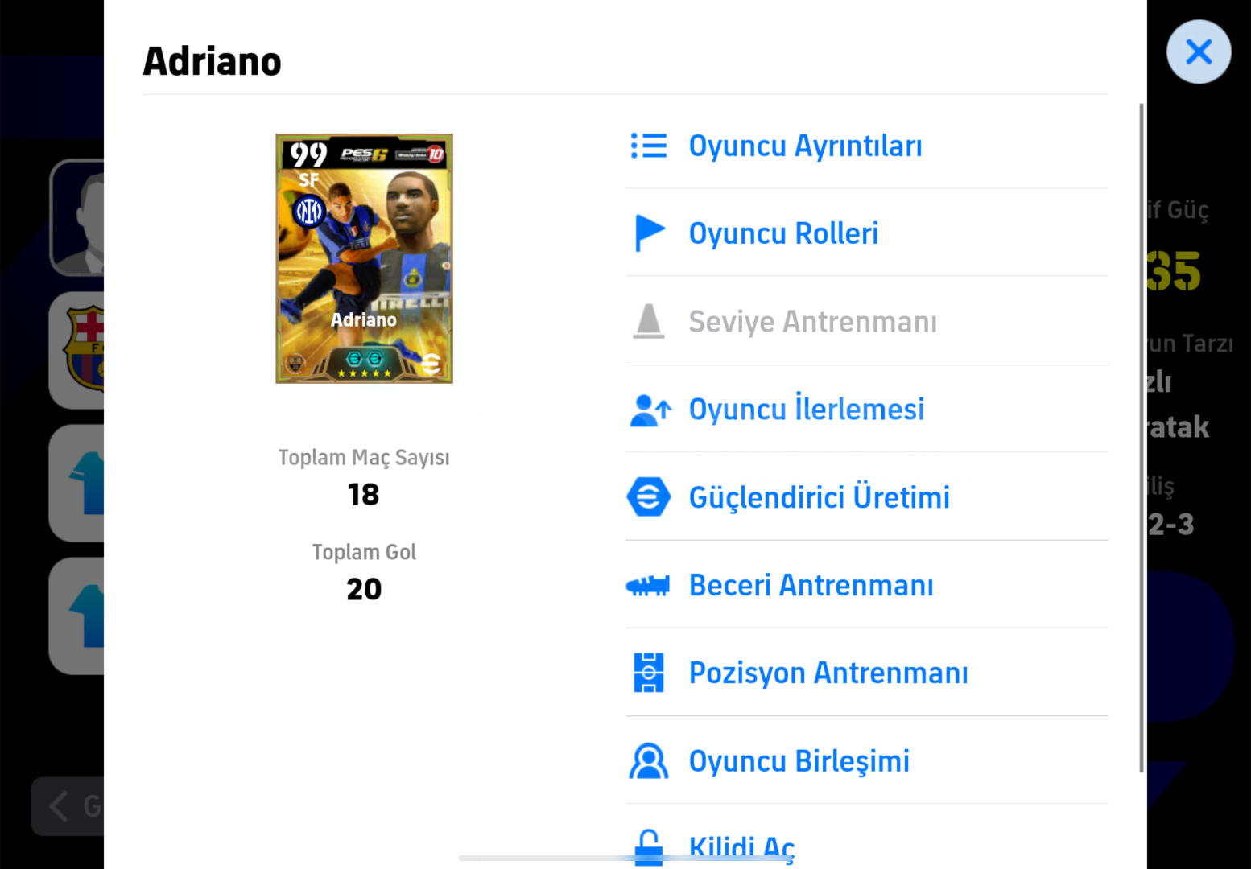
Task: Click the lower blue shirt icon in background
Action: coord(77,616)
